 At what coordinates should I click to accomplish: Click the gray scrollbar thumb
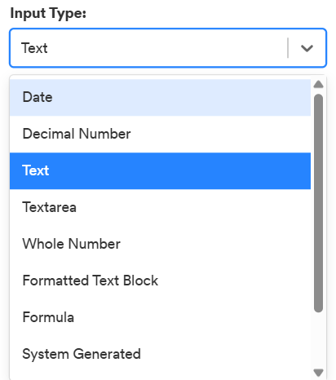[x=318, y=203]
